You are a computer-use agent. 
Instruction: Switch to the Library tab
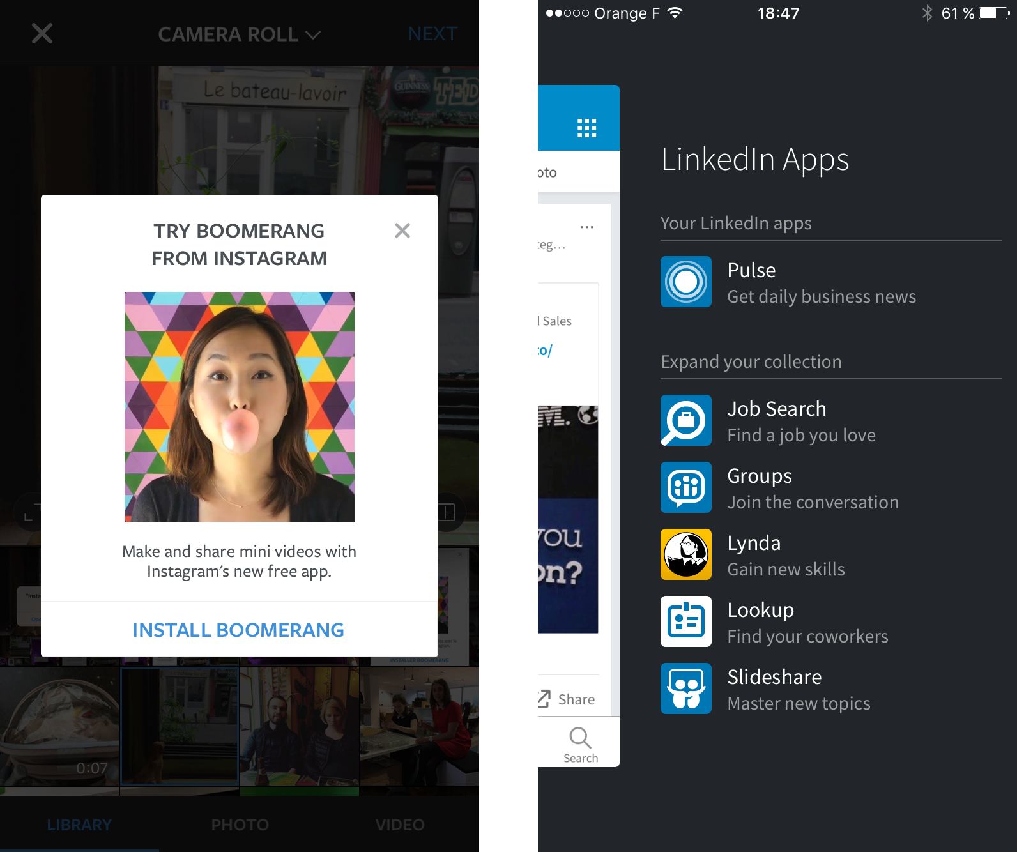79,825
